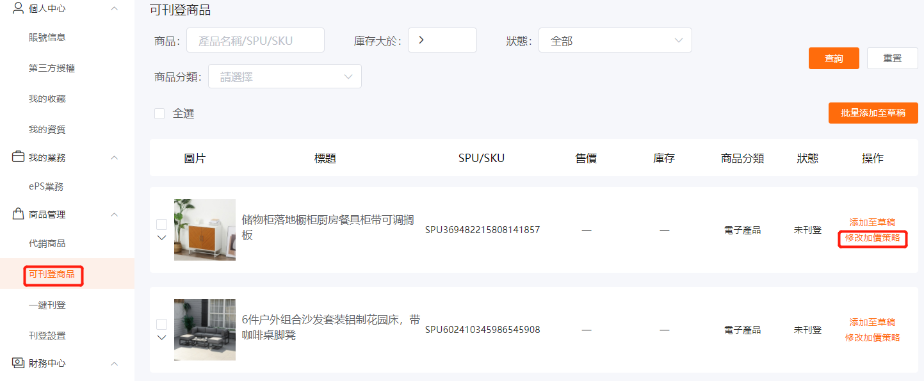Click the 重置 reset button
The image size is (924, 381).
892,58
